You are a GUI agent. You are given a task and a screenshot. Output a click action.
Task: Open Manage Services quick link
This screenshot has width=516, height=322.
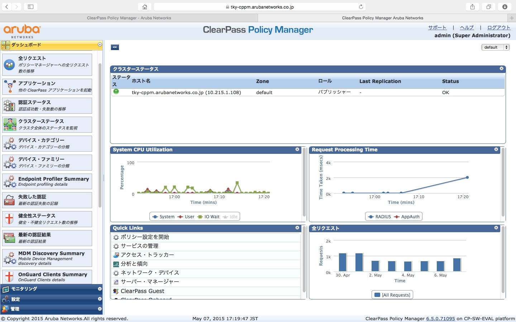(x=139, y=246)
